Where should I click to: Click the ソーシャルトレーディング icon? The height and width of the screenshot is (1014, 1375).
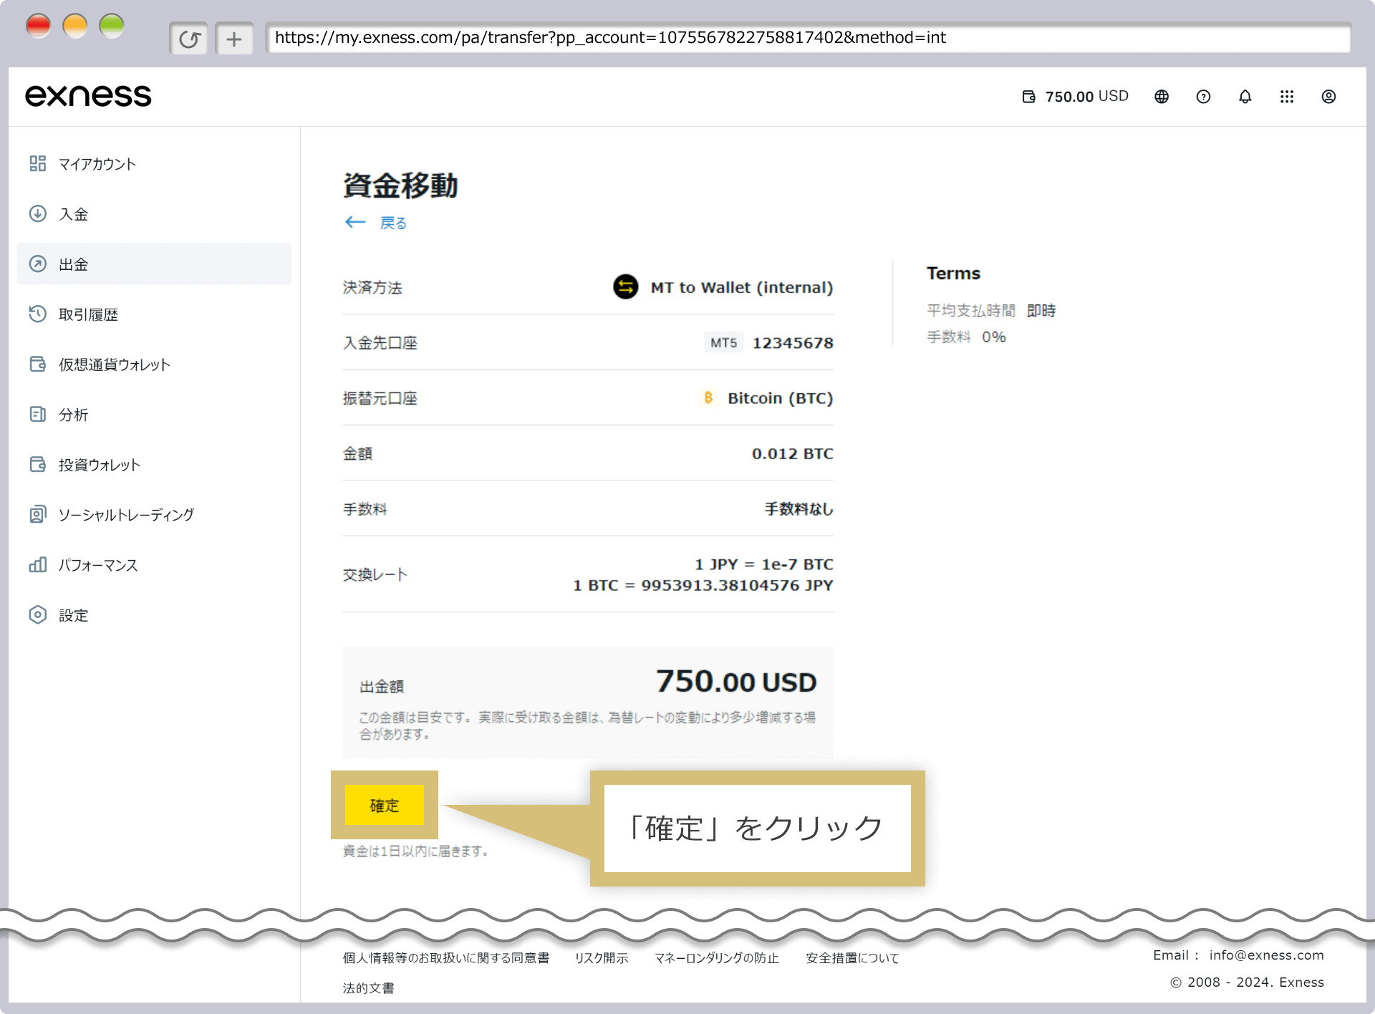coord(38,514)
